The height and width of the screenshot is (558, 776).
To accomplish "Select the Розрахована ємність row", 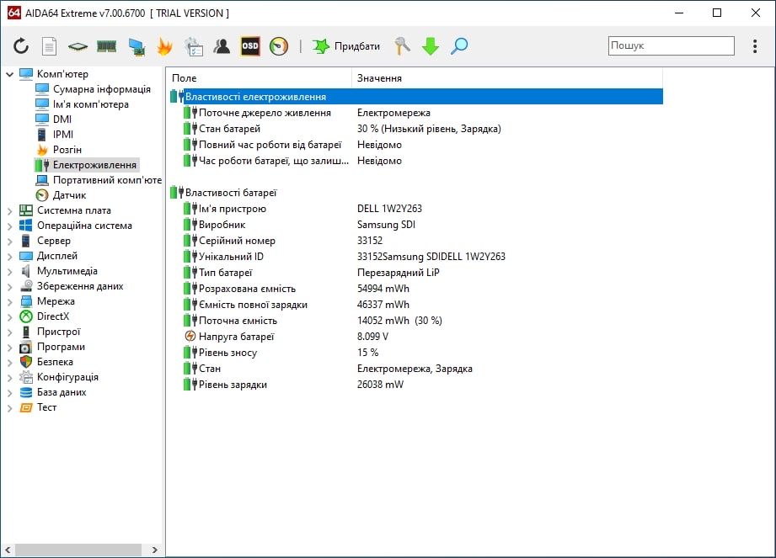I will point(416,289).
